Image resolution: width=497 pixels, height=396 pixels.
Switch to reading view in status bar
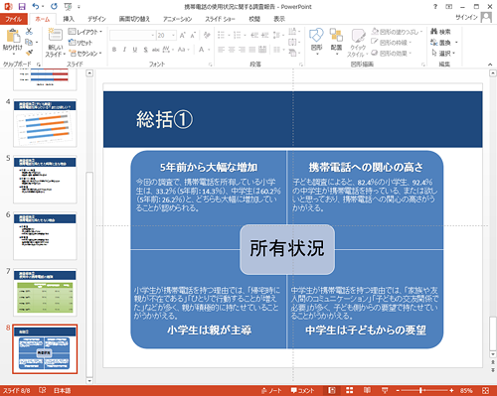(x=367, y=391)
